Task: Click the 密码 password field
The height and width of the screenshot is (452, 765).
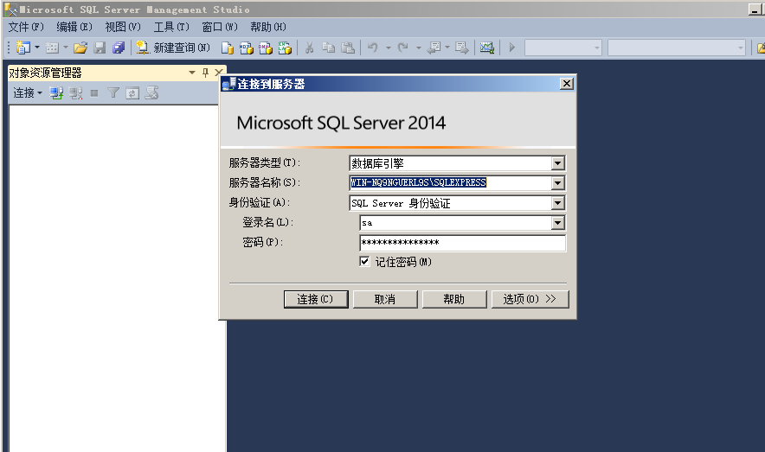Action: tap(462, 243)
